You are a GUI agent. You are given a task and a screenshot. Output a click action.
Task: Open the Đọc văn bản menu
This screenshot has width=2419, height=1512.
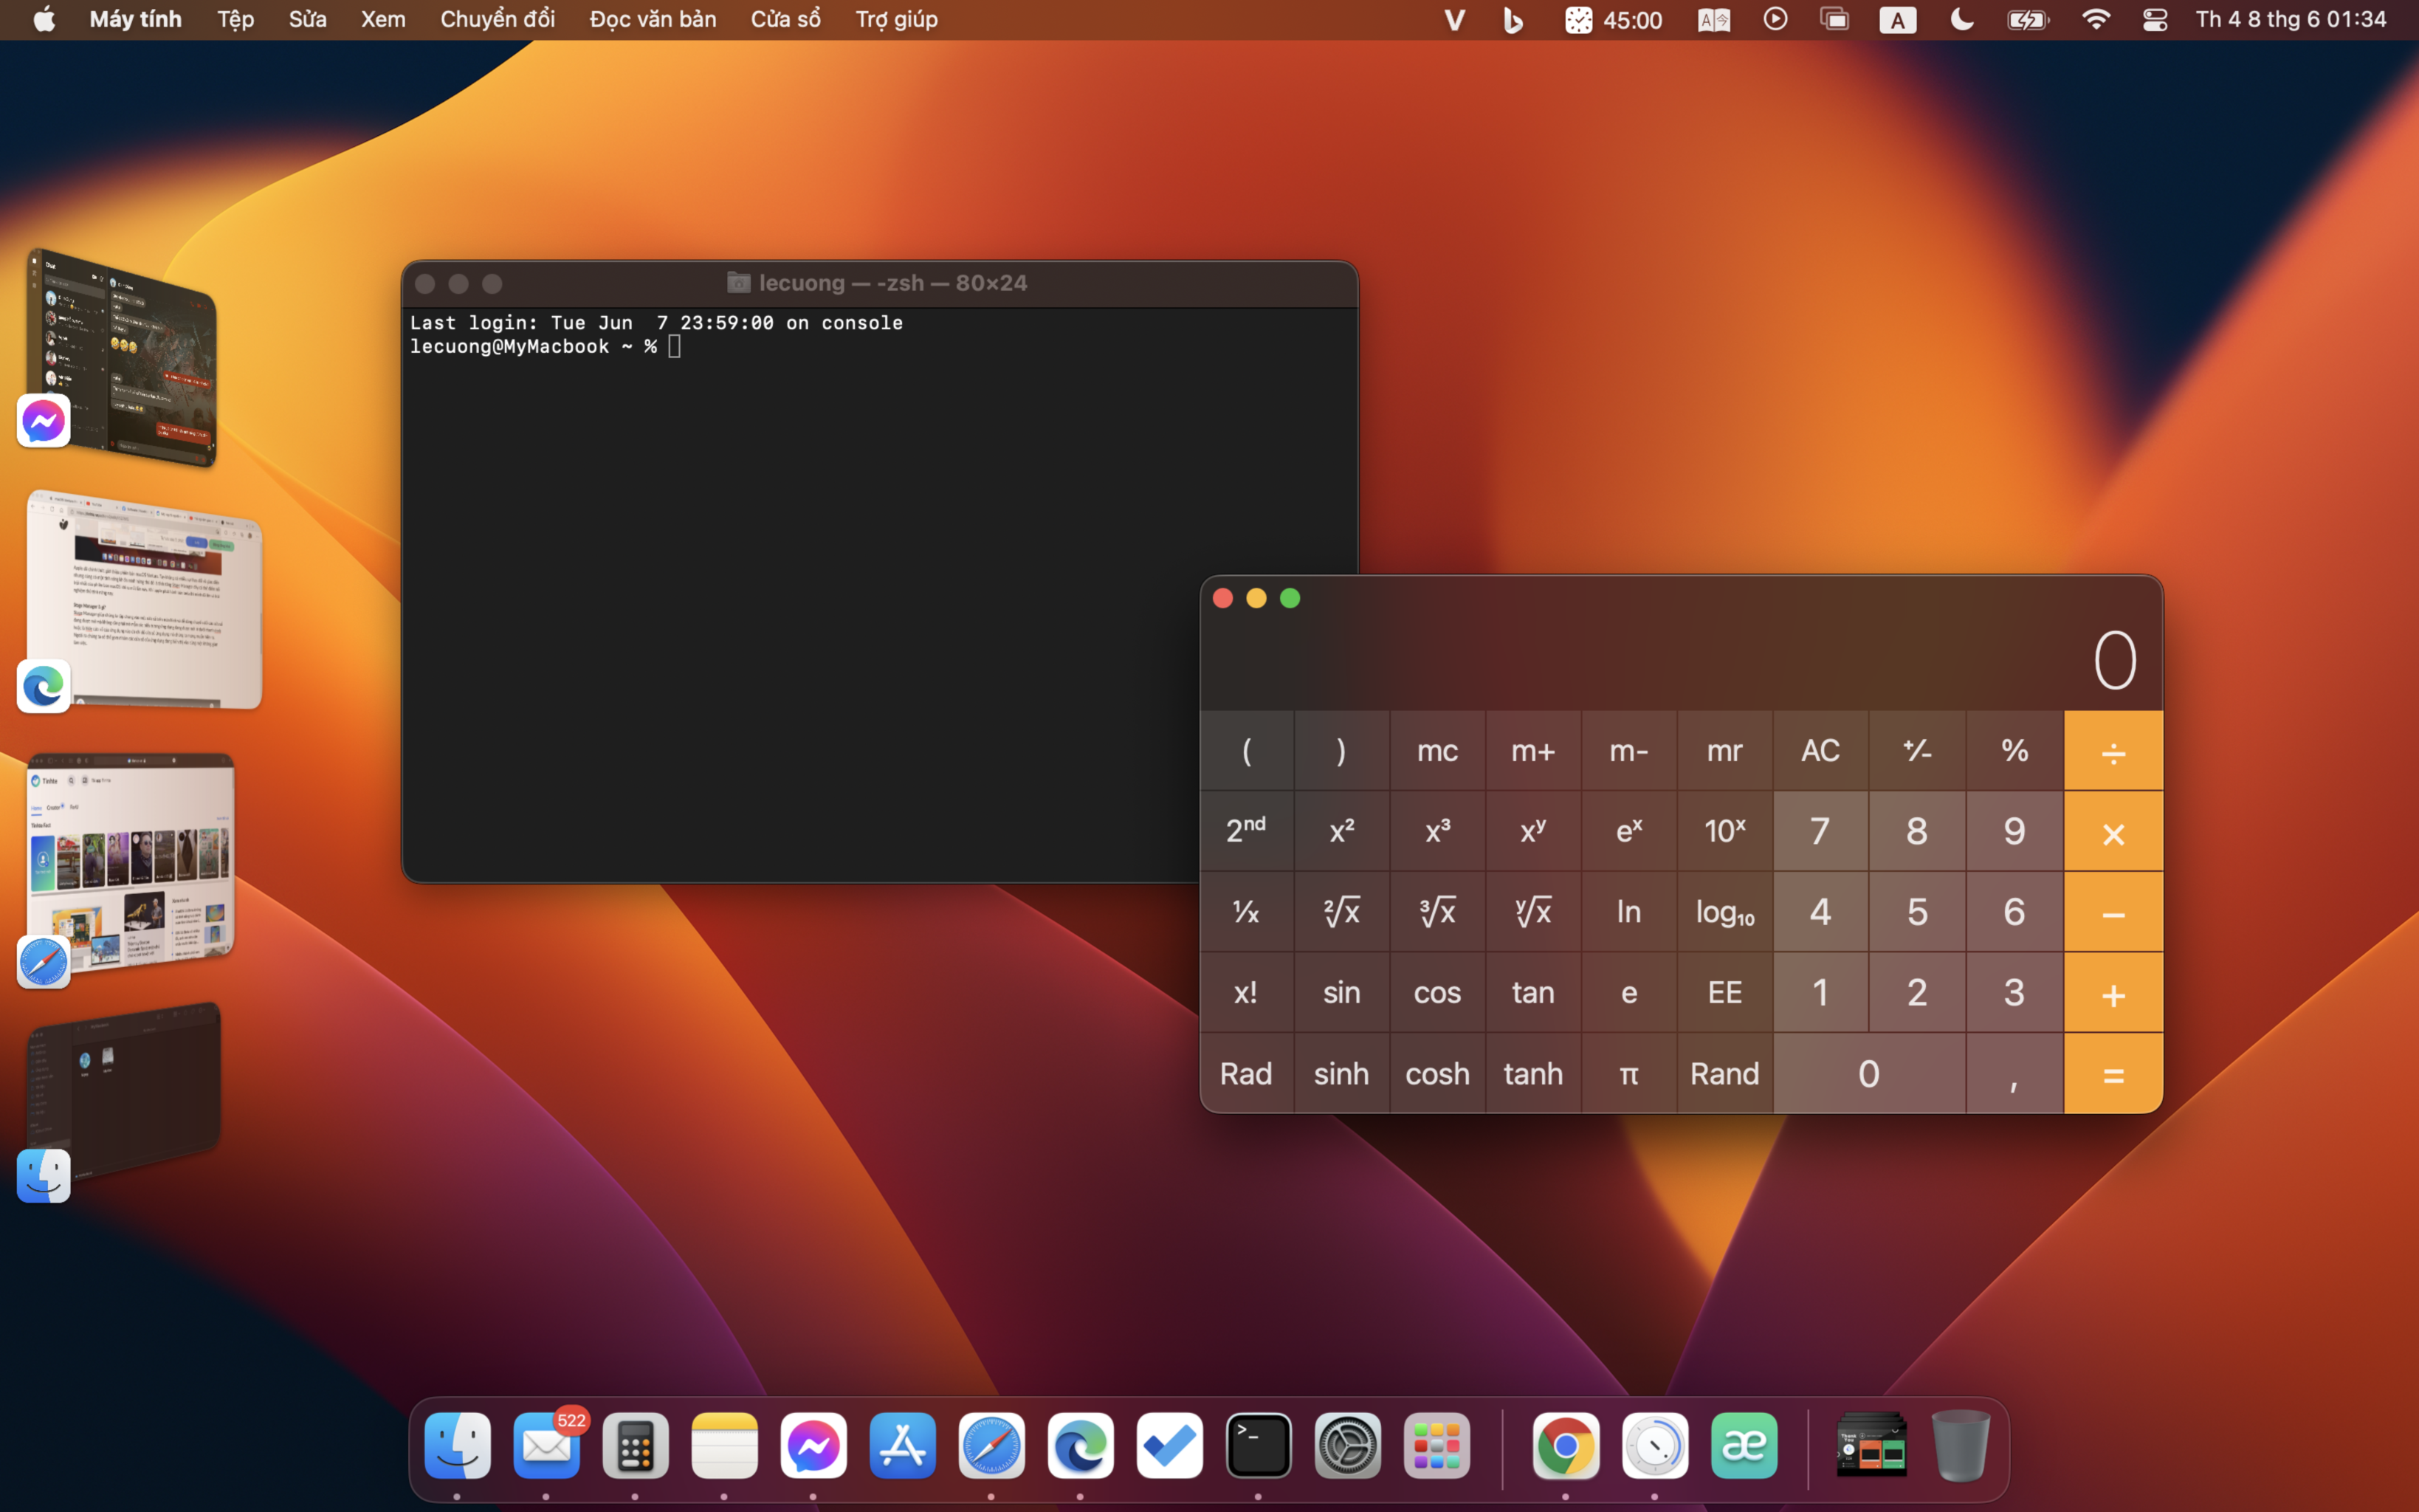coord(653,19)
